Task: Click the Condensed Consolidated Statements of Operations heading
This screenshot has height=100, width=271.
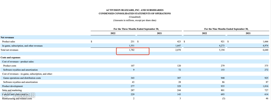Action: (x=135, y=13)
